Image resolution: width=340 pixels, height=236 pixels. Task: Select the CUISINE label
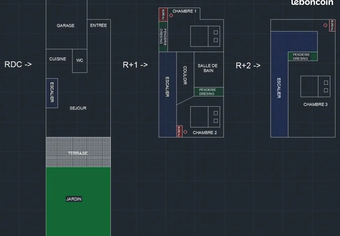pos(58,59)
